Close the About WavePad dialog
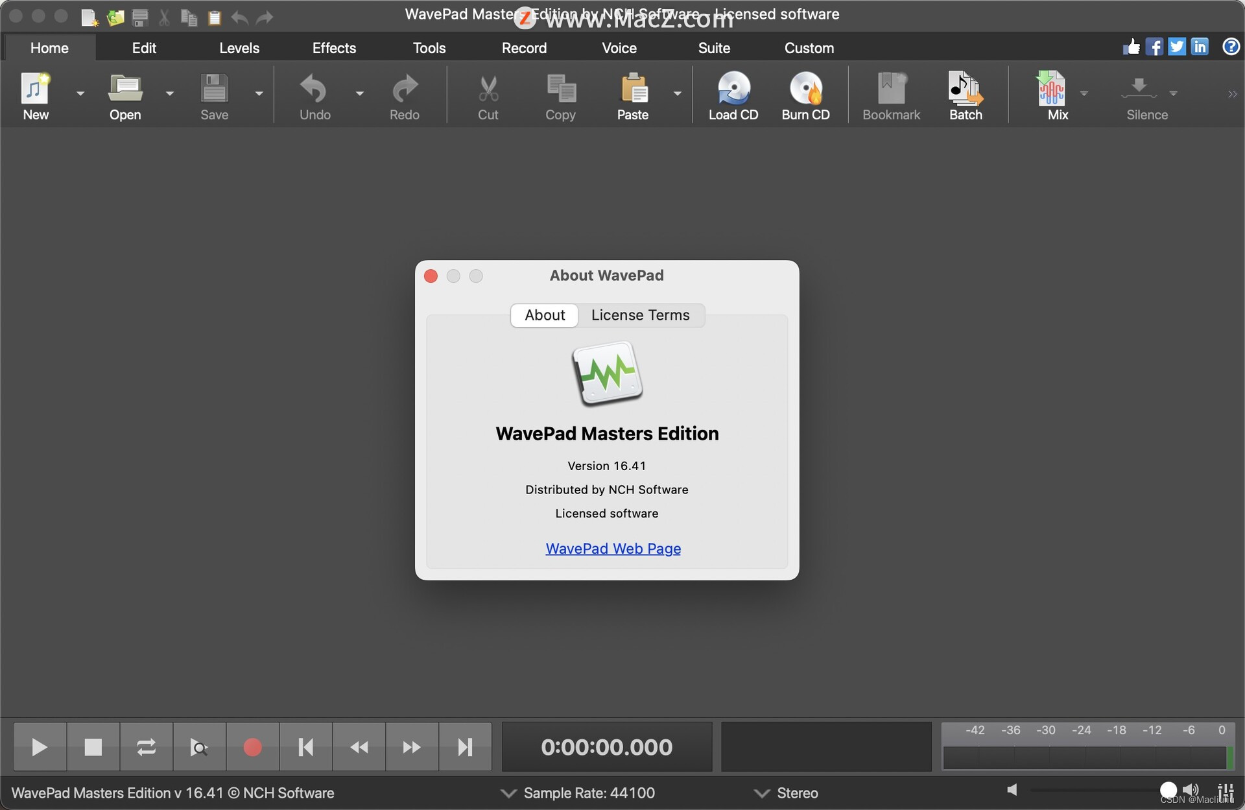The width and height of the screenshot is (1245, 810). pyautogui.click(x=431, y=276)
